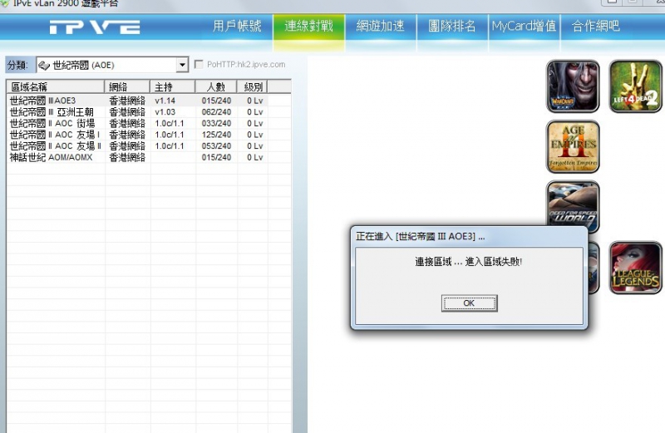Select the 世紀帝國 II AOC 友場 II row
The image size is (665, 433).
[x=149, y=146]
